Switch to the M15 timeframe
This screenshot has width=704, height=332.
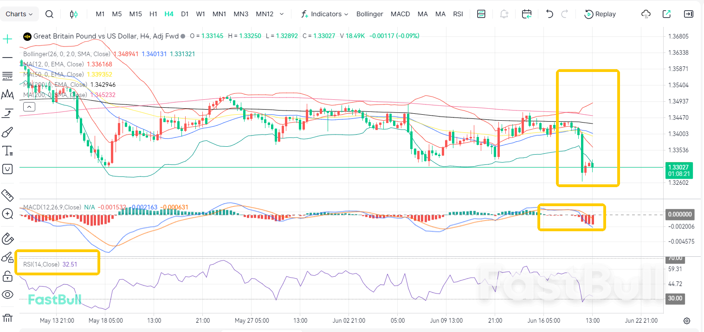(136, 14)
